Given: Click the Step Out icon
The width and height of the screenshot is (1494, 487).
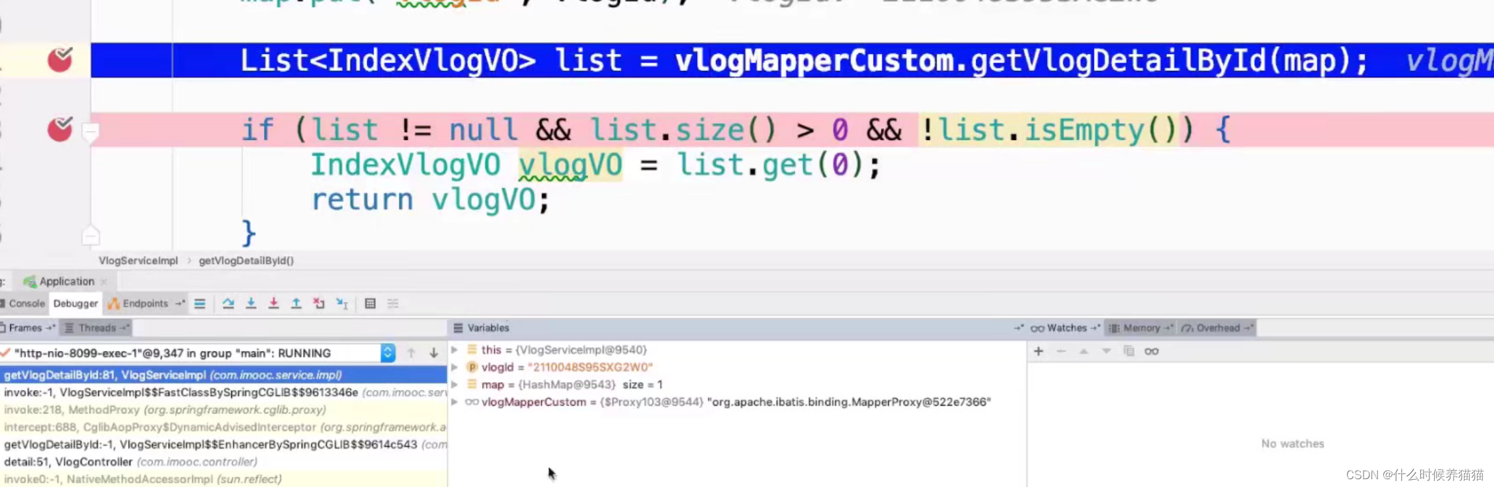Looking at the screenshot, I should point(296,303).
